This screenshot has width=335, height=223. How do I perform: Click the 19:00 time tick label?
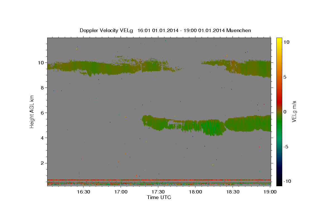click(x=270, y=192)
